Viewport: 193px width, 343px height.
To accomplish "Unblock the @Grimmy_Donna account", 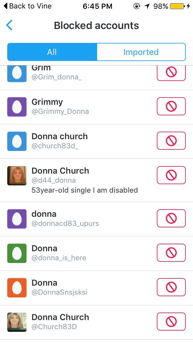I will 171,106.
